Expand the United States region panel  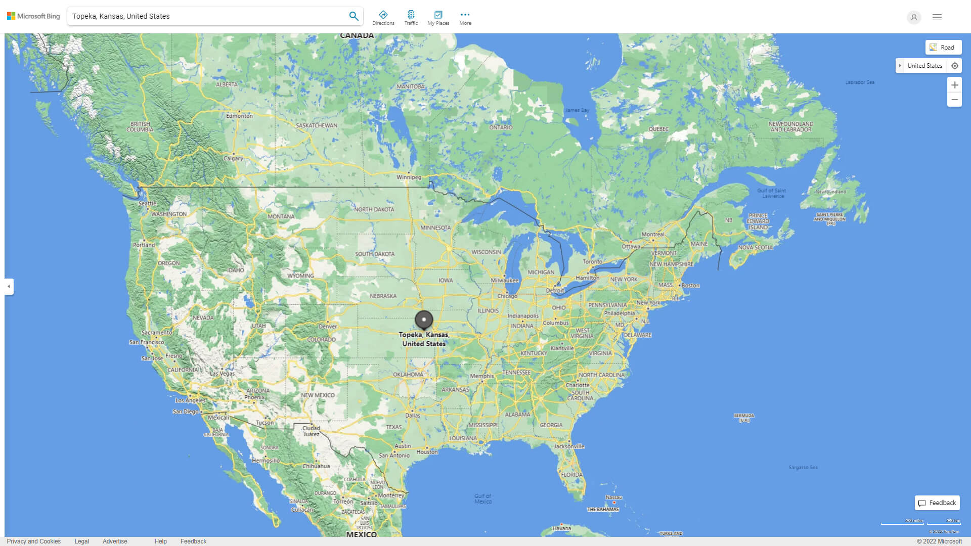point(900,65)
